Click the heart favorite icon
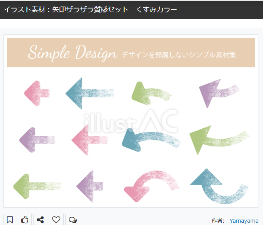This screenshot has width=263, height=225. (x=56, y=220)
